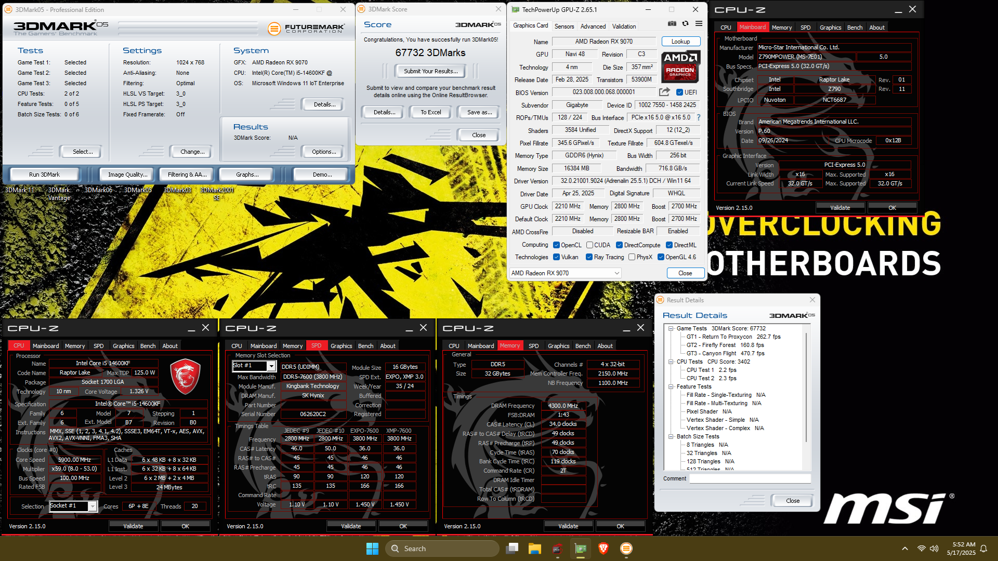Open File Explorer from the taskbar
This screenshot has height=561, width=998.
tap(535, 549)
